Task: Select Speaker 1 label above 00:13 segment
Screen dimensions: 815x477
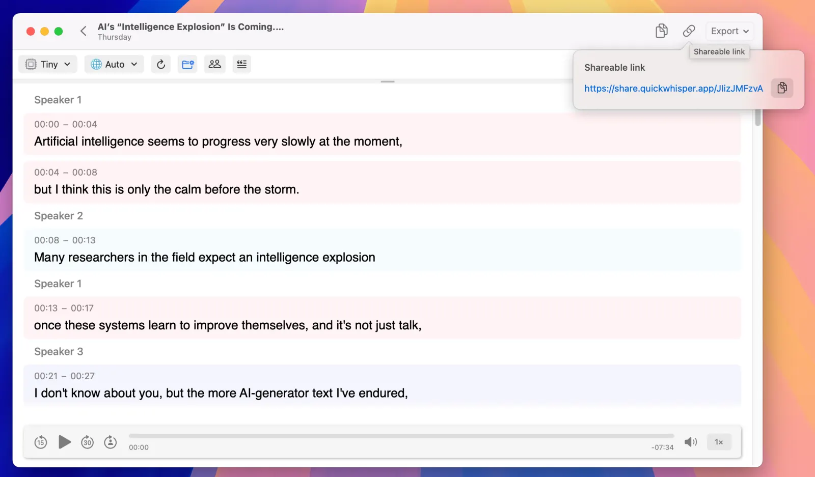Action: [58, 284]
